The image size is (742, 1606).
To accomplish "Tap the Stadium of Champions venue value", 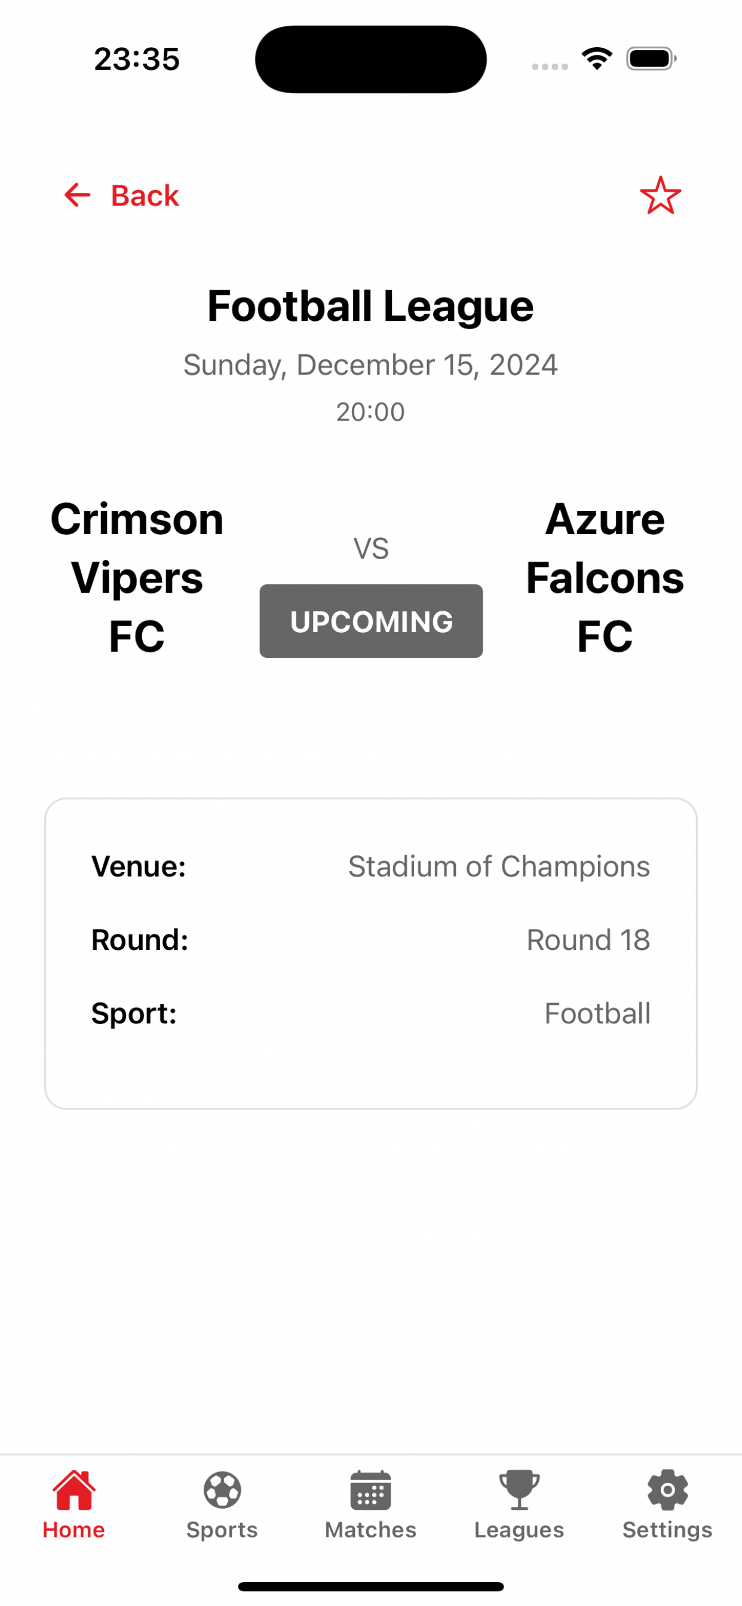I will click(499, 866).
